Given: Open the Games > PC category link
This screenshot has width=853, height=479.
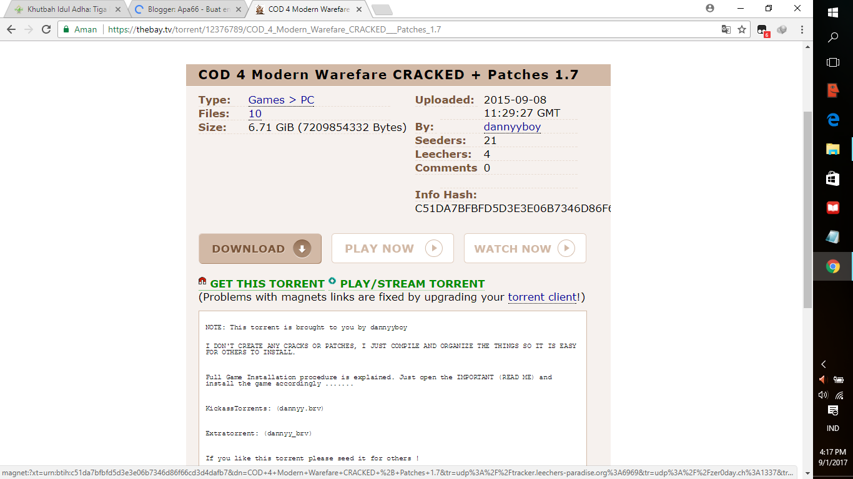Looking at the screenshot, I should click(281, 100).
